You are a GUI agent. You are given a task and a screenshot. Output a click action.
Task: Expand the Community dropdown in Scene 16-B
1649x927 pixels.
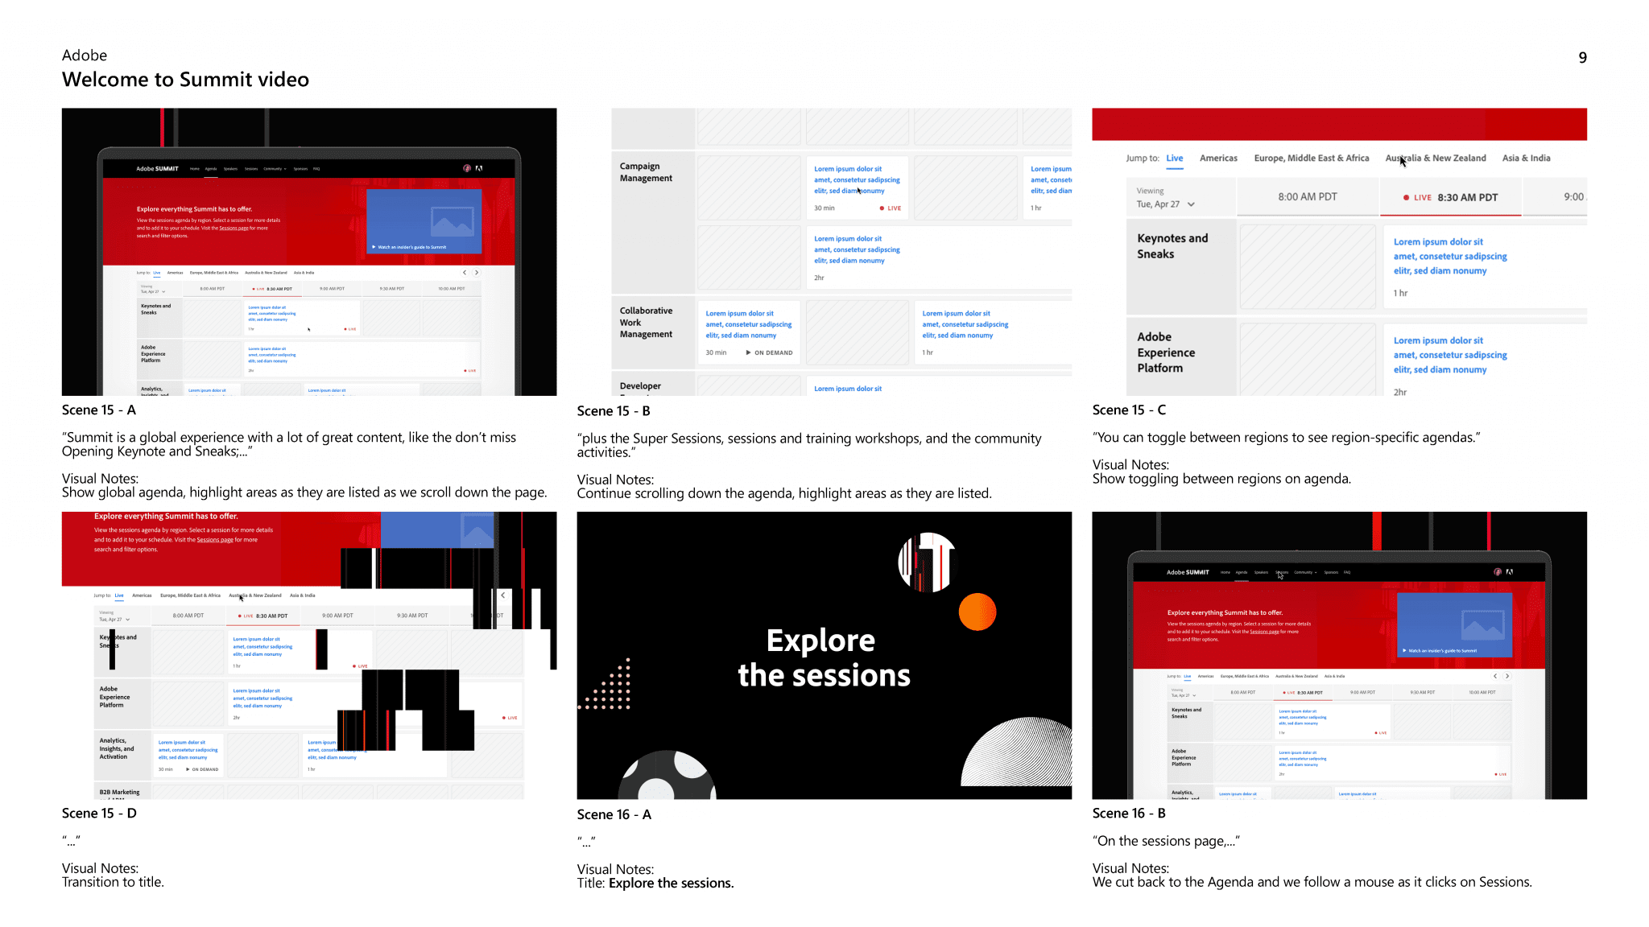tap(1305, 572)
